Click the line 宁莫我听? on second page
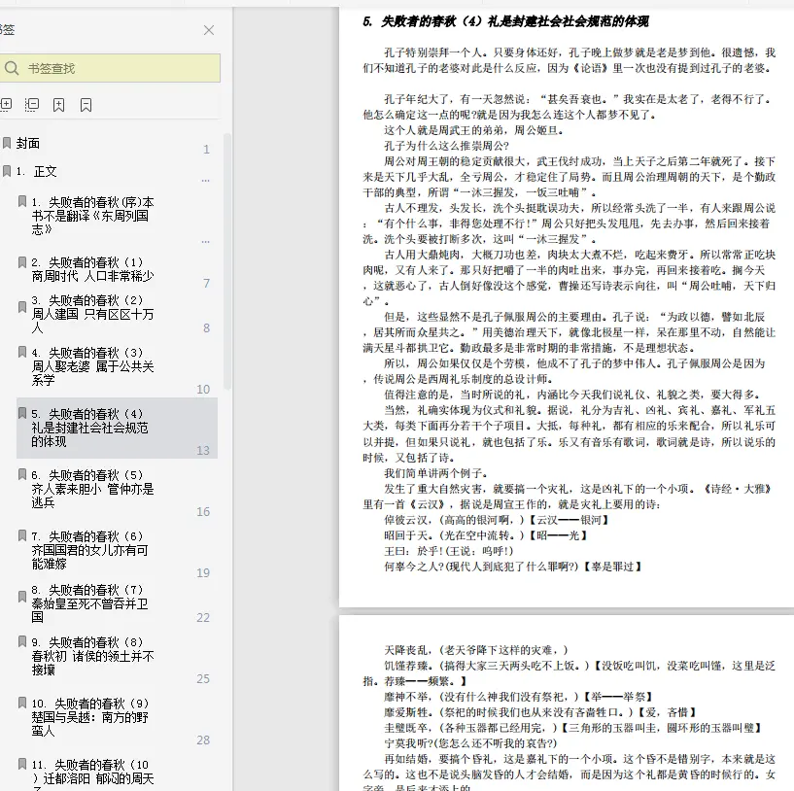This screenshot has height=791, width=794. point(470,744)
